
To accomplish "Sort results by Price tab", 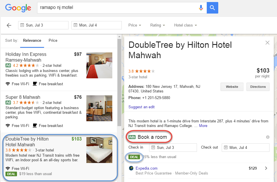I will click(53, 41).
